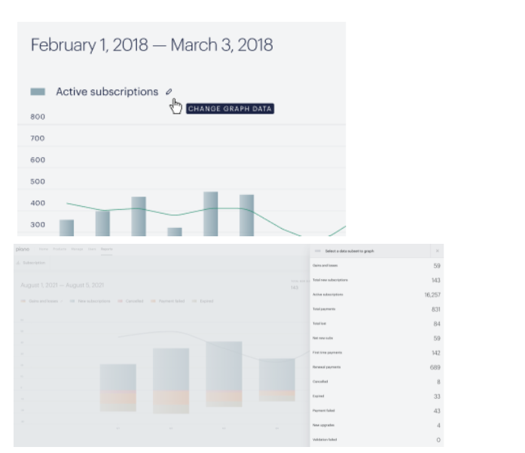Select the Validation failed row
This screenshot has height=453, width=525.
pyautogui.click(x=377, y=439)
